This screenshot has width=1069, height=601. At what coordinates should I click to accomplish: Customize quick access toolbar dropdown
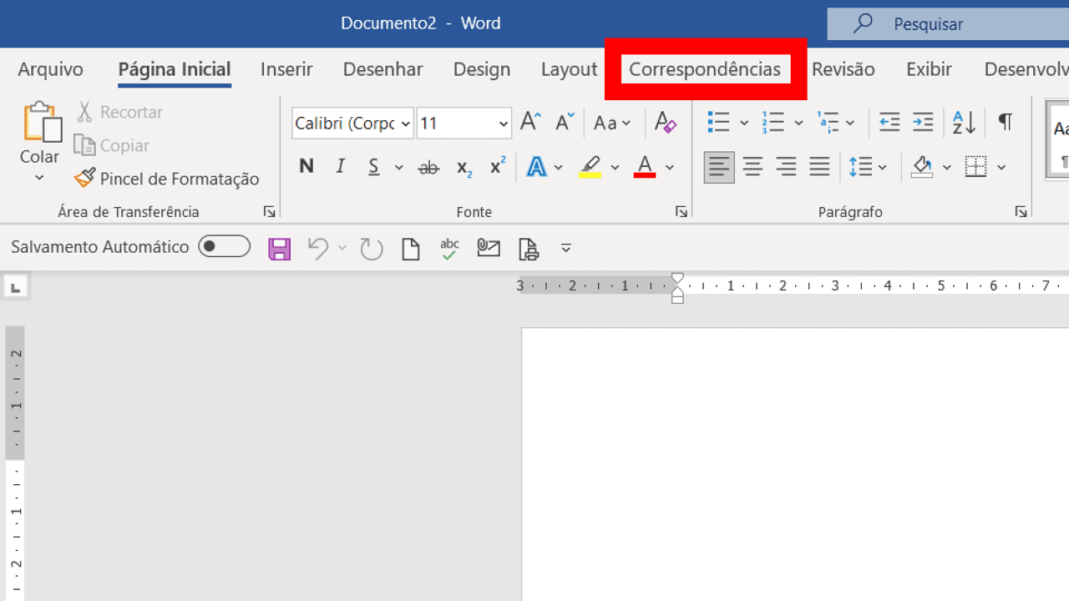coord(566,249)
